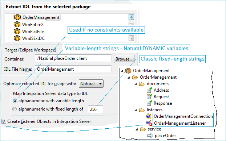Viewport: 226px width, 141px height.
Task: Select root OrderManagement label in tree
Action: (152, 71)
